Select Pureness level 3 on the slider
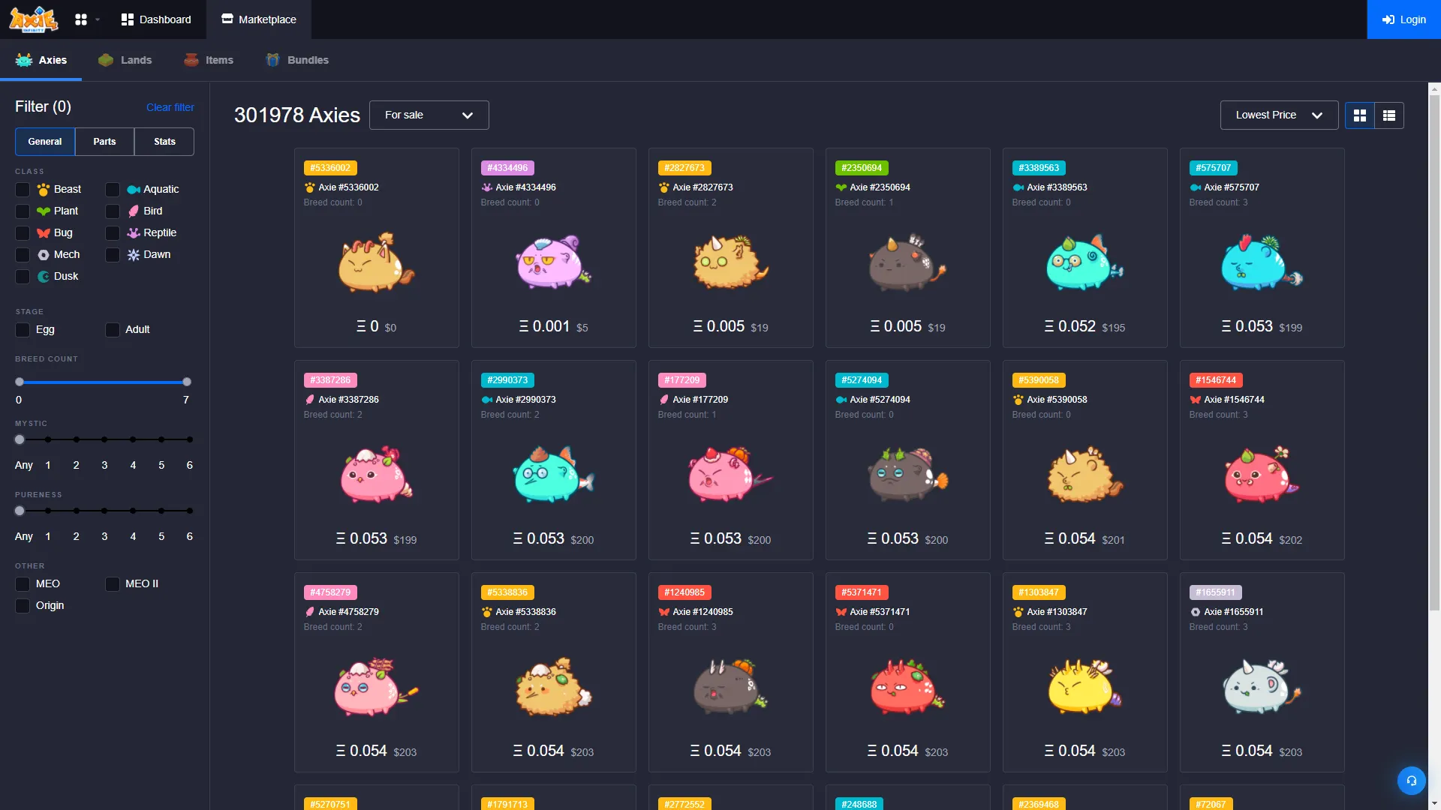 (x=104, y=511)
